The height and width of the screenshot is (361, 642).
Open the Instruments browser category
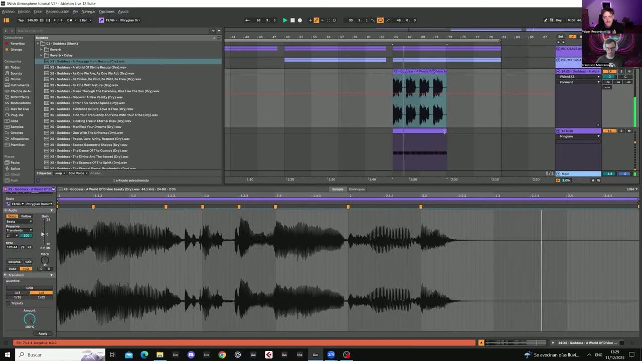[20, 85]
